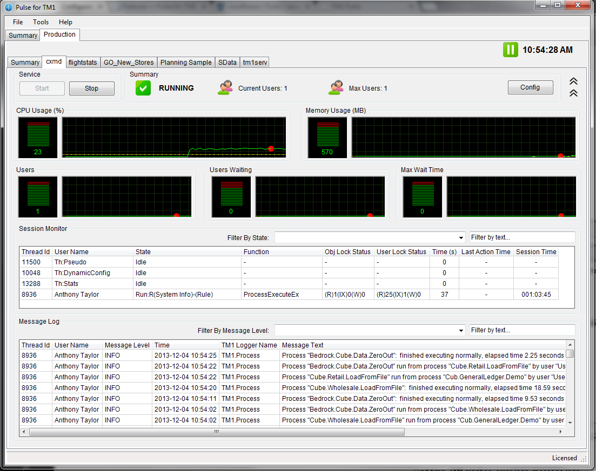The width and height of the screenshot is (596, 471).
Task: Select log entry at 2013-12-04 10:54:11
Action: point(293,399)
